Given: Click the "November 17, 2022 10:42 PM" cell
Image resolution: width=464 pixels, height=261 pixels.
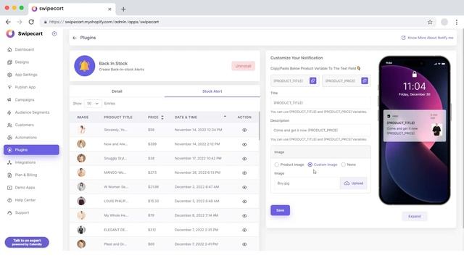Looking at the screenshot, I should pos(198,158).
